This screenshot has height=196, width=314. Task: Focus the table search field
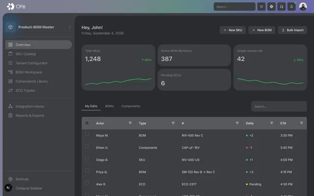279,106
